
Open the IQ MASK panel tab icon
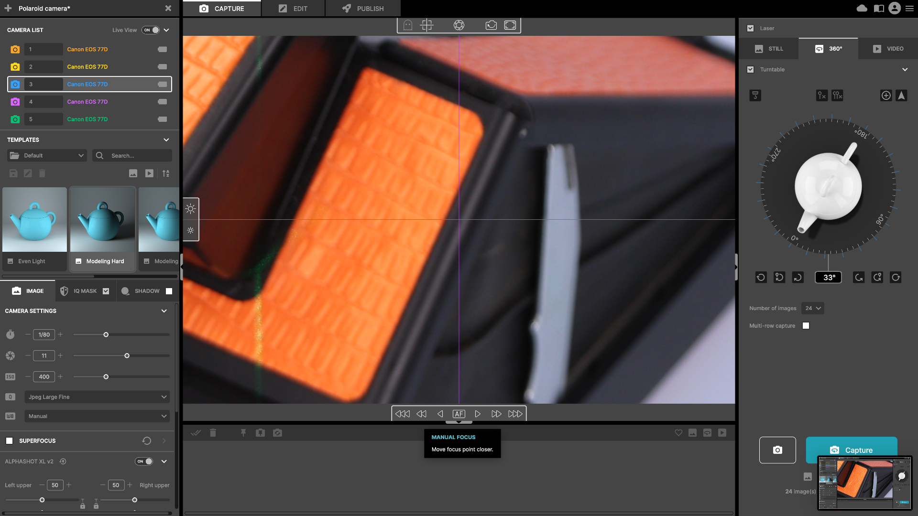pos(64,290)
